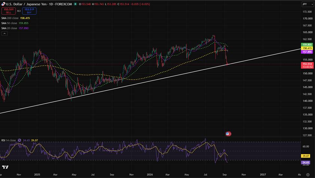Click the 172.500 price axis value
The width and height of the screenshot is (315, 178).
[x=307, y=12]
